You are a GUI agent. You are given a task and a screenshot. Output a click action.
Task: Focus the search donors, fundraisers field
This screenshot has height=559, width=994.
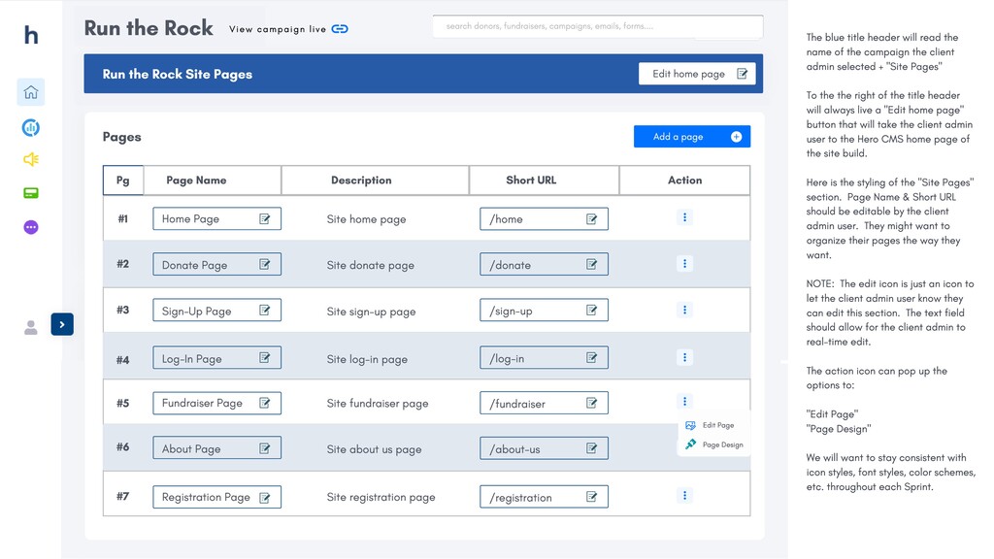[598, 26]
